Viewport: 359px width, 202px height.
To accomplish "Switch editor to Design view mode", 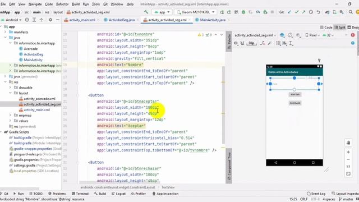I will pos(353,27).
